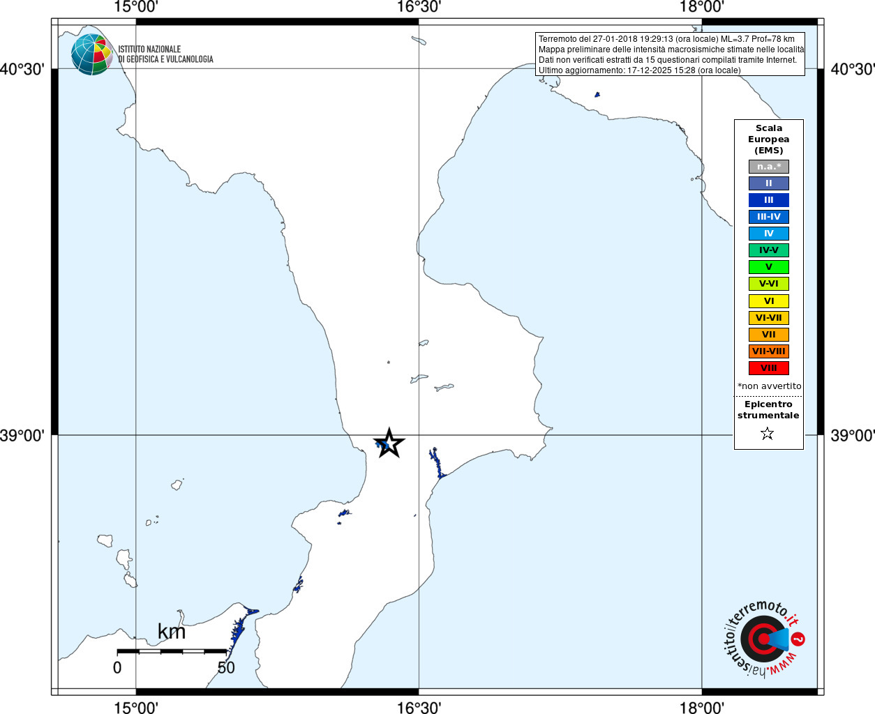The image size is (875, 714).
Task: Click the epicenter star on the map
Action: 389,443
